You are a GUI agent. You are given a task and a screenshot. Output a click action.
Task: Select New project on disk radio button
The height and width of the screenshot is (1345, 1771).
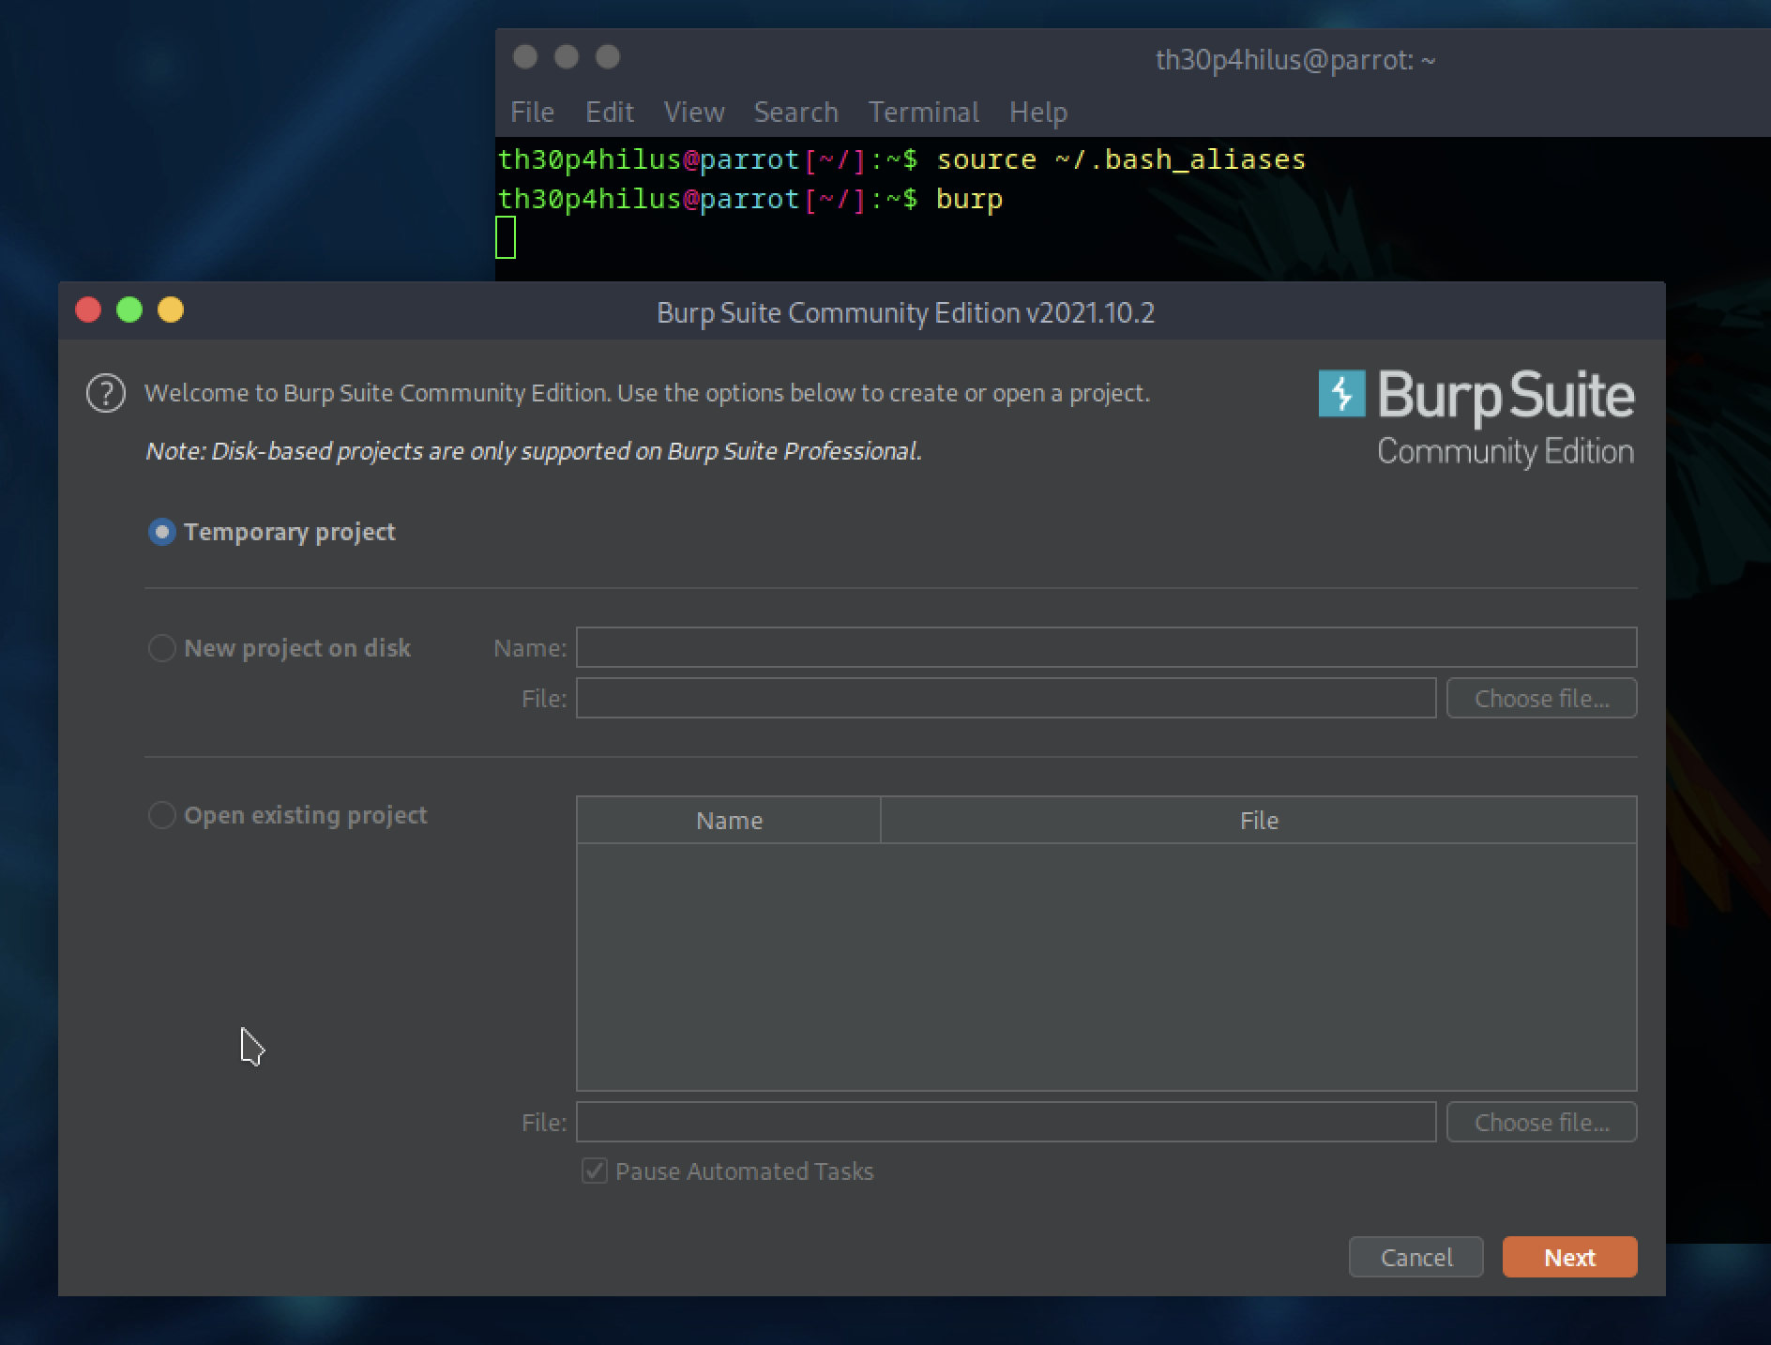coord(162,648)
